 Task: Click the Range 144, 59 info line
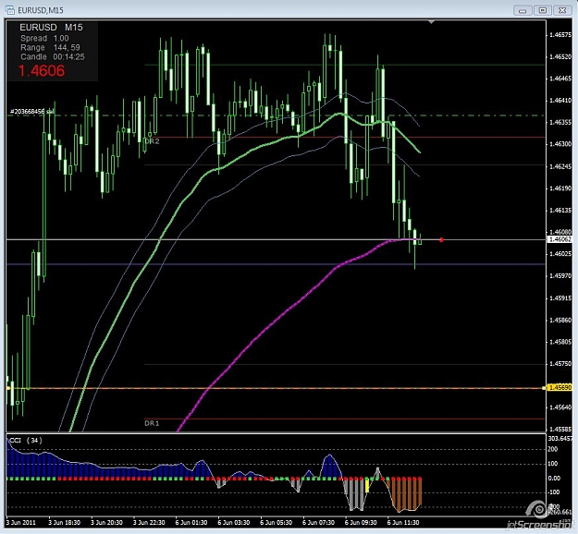point(50,47)
